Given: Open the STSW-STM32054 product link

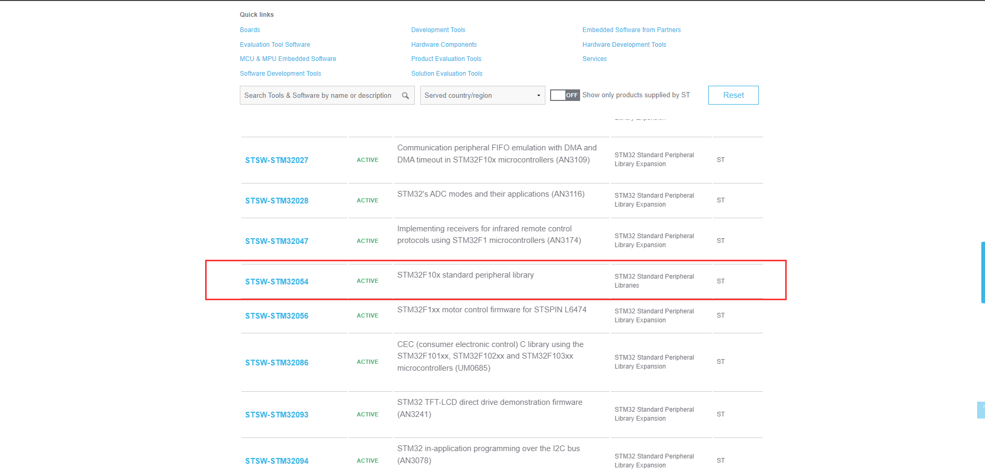Looking at the screenshot, I should coord(277,282).
